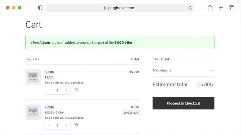Screen dimensions: 241x135
Task: Open the Safari share sheet icon
Action: pyautogui.click(x=210, y=7)
